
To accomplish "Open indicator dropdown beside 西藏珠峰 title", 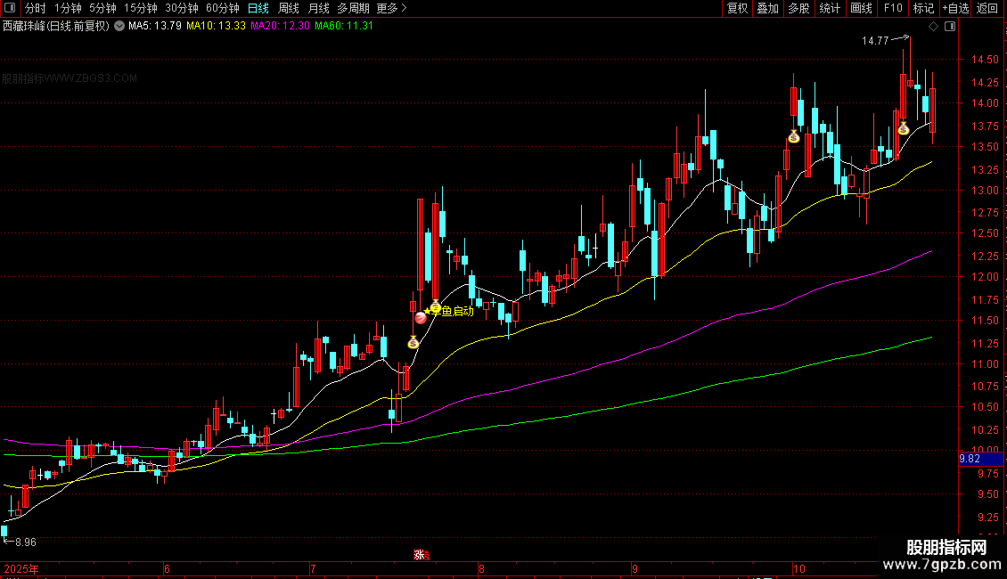I will [119, 27].
